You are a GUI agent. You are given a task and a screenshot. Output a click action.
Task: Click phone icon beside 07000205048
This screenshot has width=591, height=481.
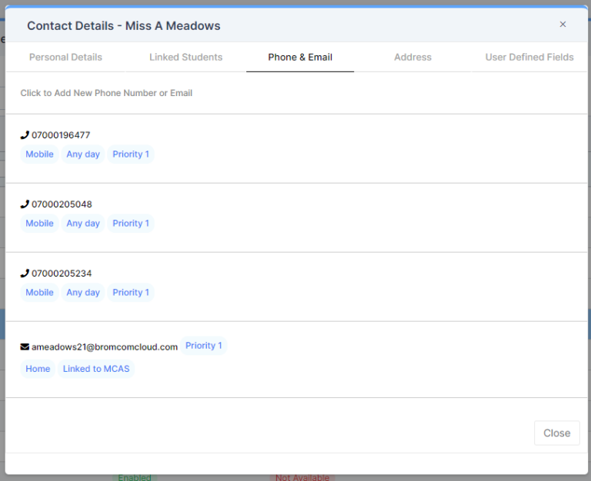25,204
